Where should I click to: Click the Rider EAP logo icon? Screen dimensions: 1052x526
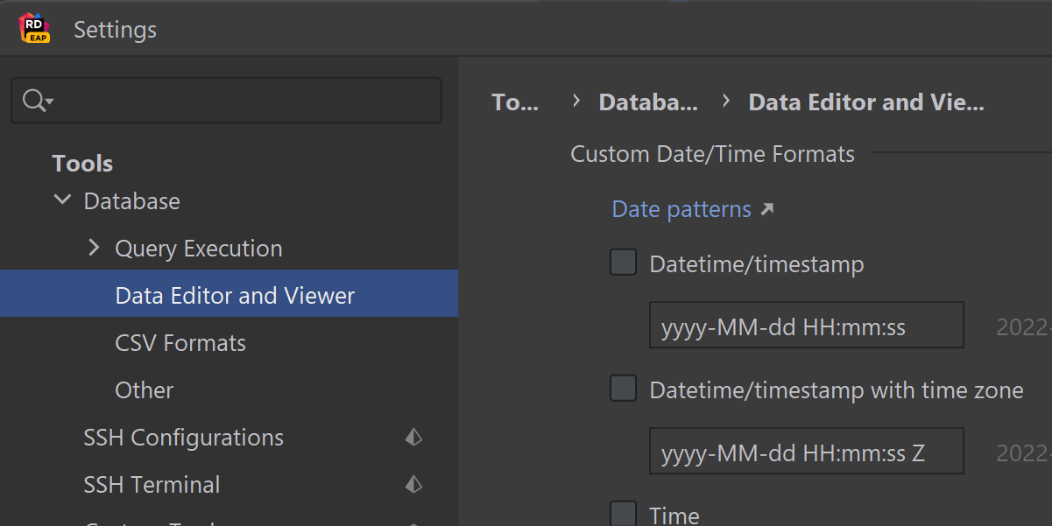35,29
